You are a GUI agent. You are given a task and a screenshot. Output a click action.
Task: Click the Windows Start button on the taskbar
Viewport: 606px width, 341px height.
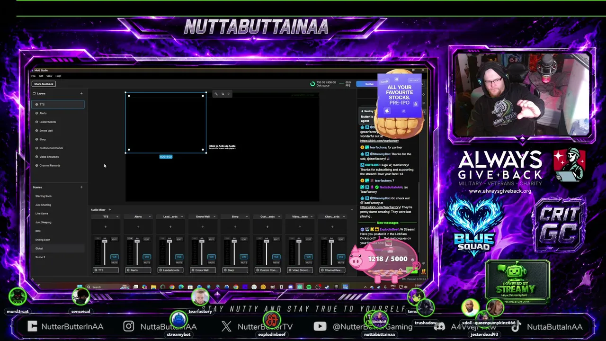[x=80, y=287]
